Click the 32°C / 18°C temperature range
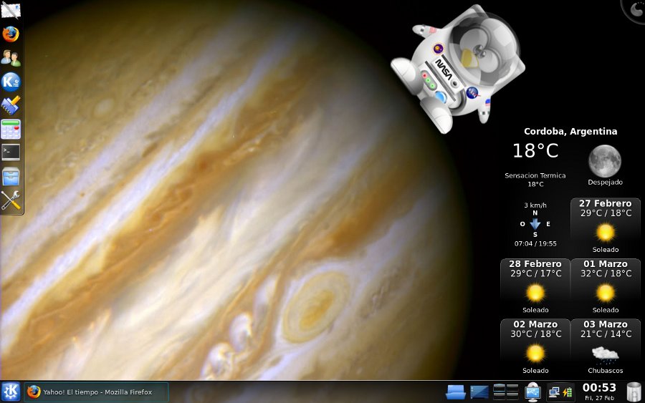 tap(606, 273)
